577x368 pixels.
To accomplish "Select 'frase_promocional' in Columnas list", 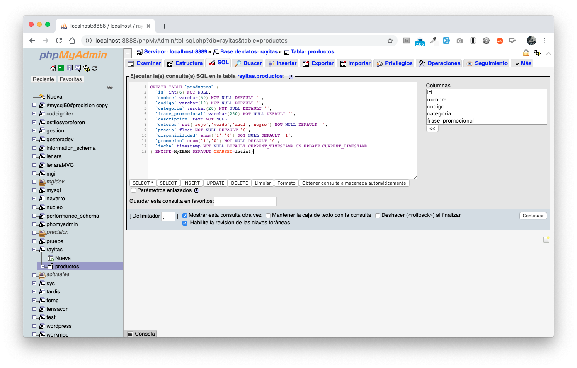I will 486,121.
